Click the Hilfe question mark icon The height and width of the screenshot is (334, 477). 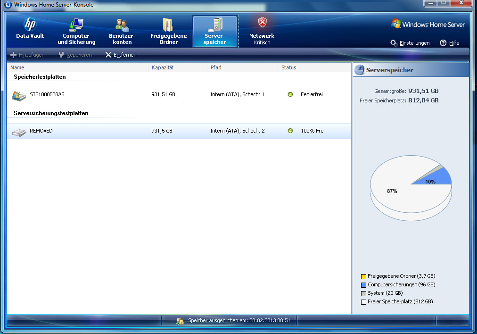[x=443, y=43]
